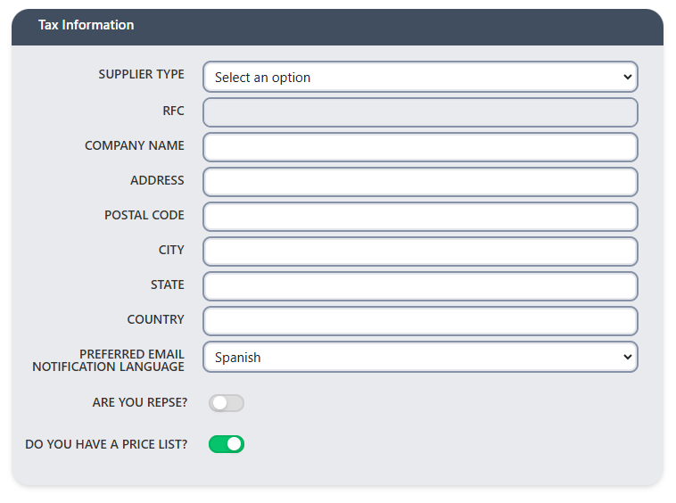Open the preferred email notification language dropdown
676x503 pixels.
(420, 357)
